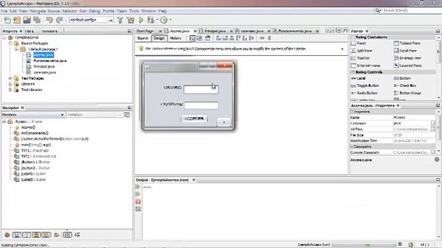Select Principal.java in Projects tree
The height and width of the screenshot is (248, 442).
pos(44,67)
